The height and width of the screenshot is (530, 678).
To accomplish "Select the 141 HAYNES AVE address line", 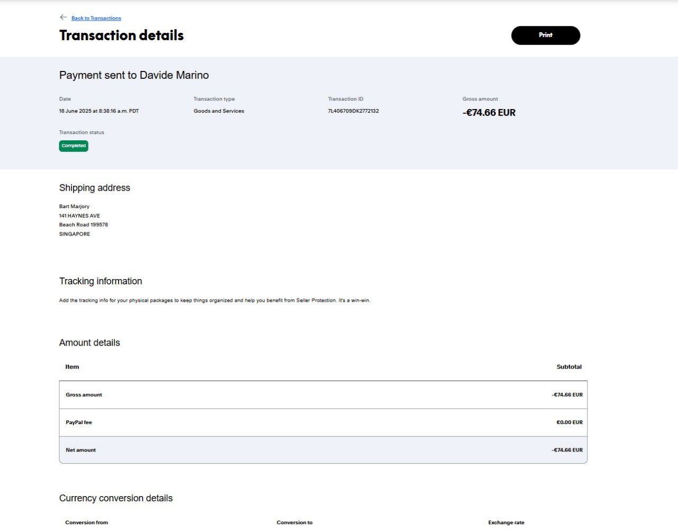I will (79, 216).
